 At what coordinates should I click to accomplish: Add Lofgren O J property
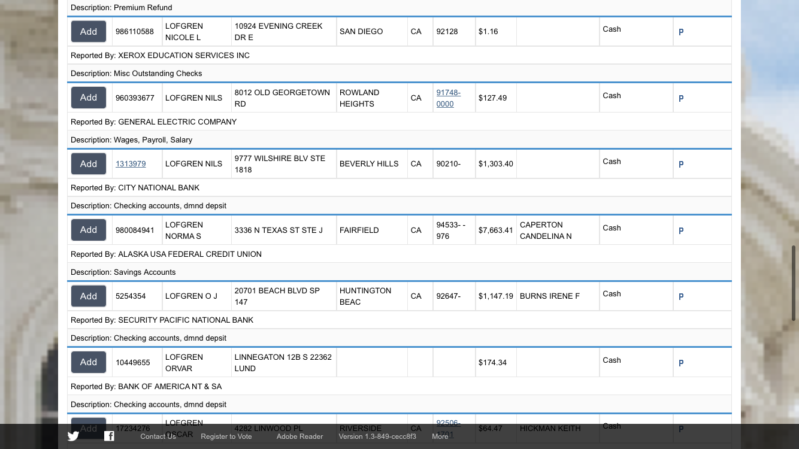pyautogui.click(x=89, y=296)
